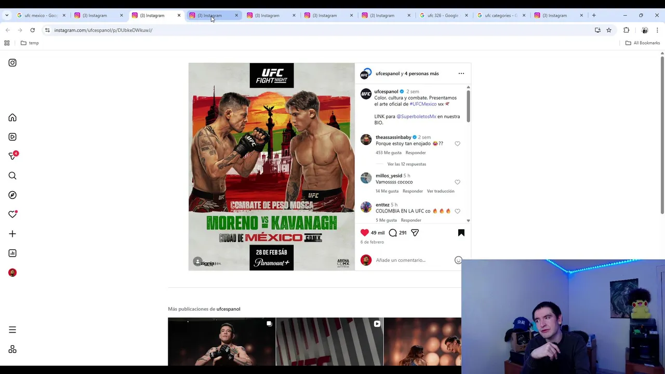Open Chrome profile avatar

pos(645,30)
